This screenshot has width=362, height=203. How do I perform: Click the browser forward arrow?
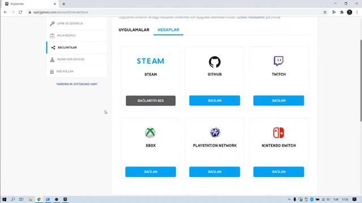tap(13, 12)
